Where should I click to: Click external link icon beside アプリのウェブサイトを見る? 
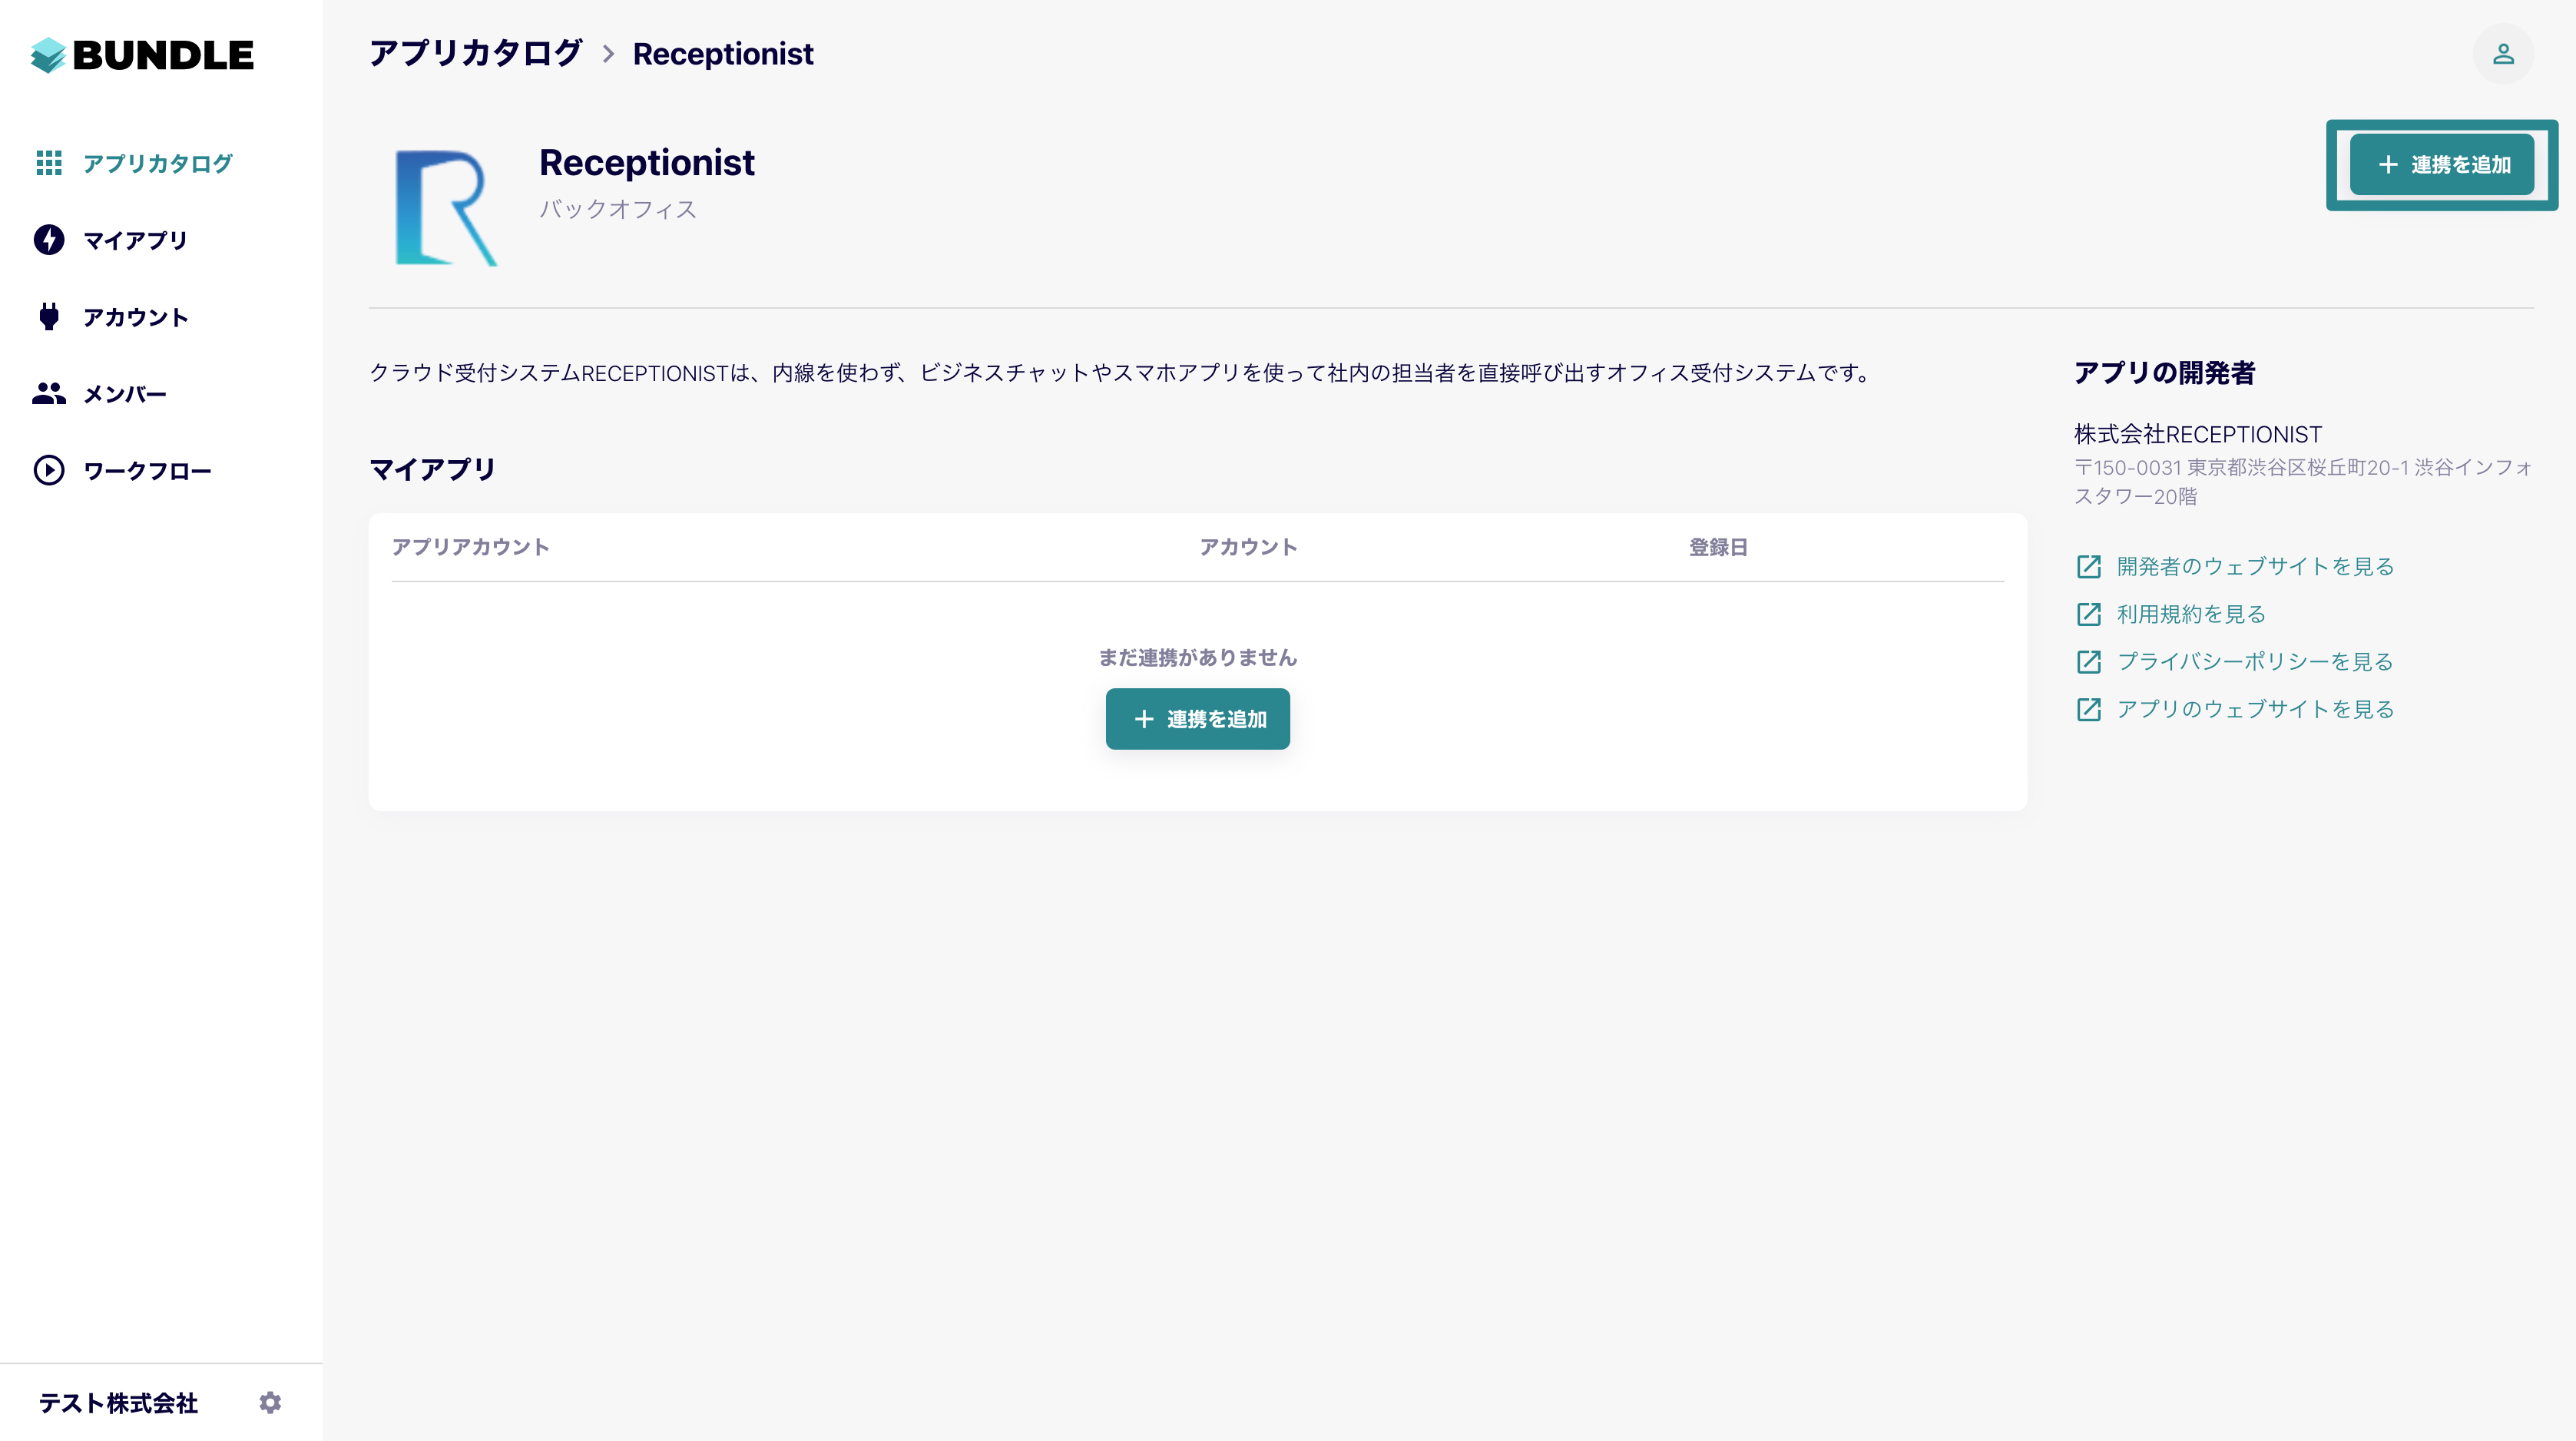pos(2089,710)
